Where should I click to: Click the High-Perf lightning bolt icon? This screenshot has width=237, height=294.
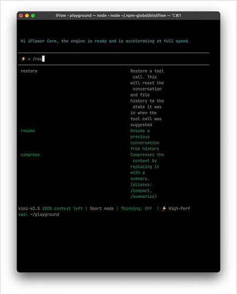click(x=164, y=209)
